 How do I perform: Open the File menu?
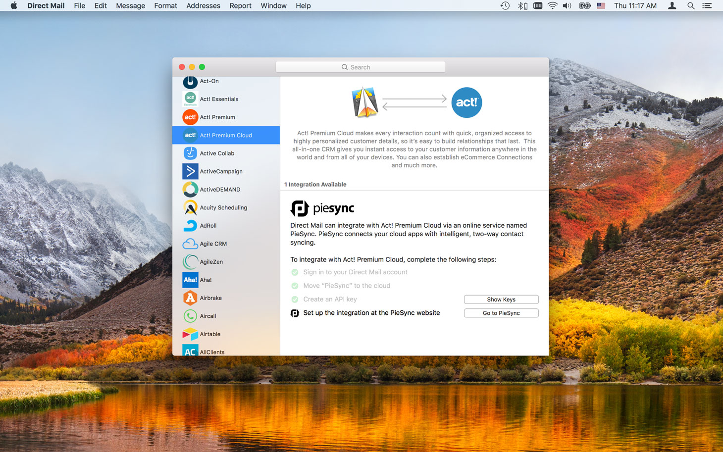(x=79, y=6)
